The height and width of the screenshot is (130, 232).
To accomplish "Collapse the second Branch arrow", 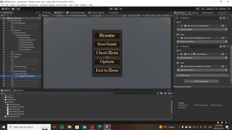I will (177, 47).
